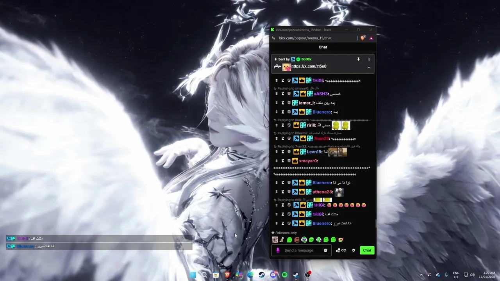Show hidden tray icons chevron
Image resolution: width=500 pixels, height=281 pixels.
pyautogui.click(x=421, y=275)
